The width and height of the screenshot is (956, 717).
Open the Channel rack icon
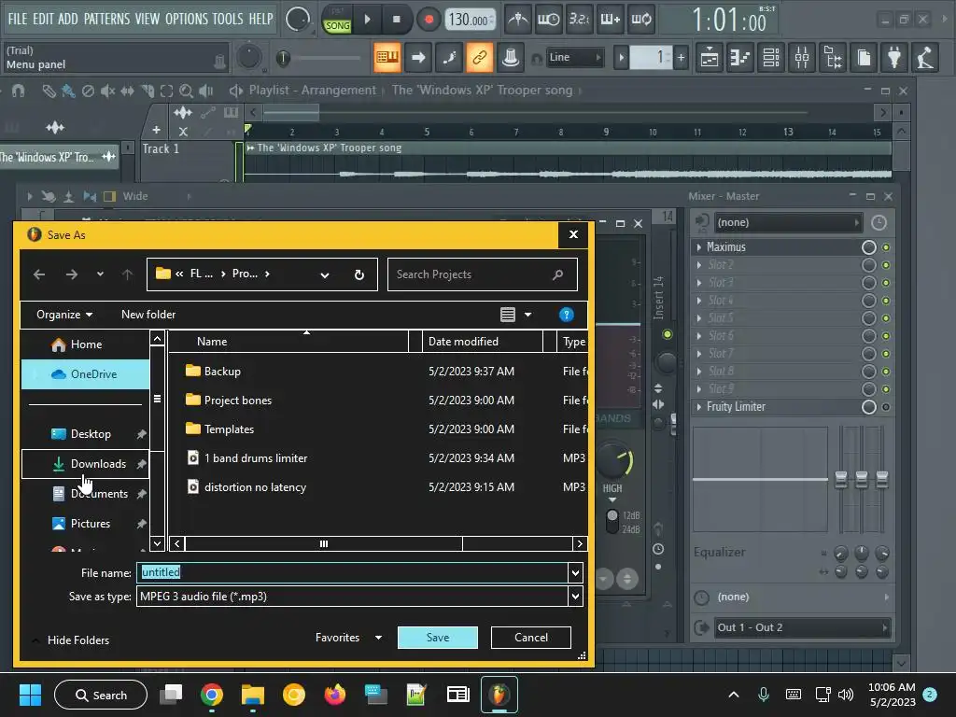771,58
